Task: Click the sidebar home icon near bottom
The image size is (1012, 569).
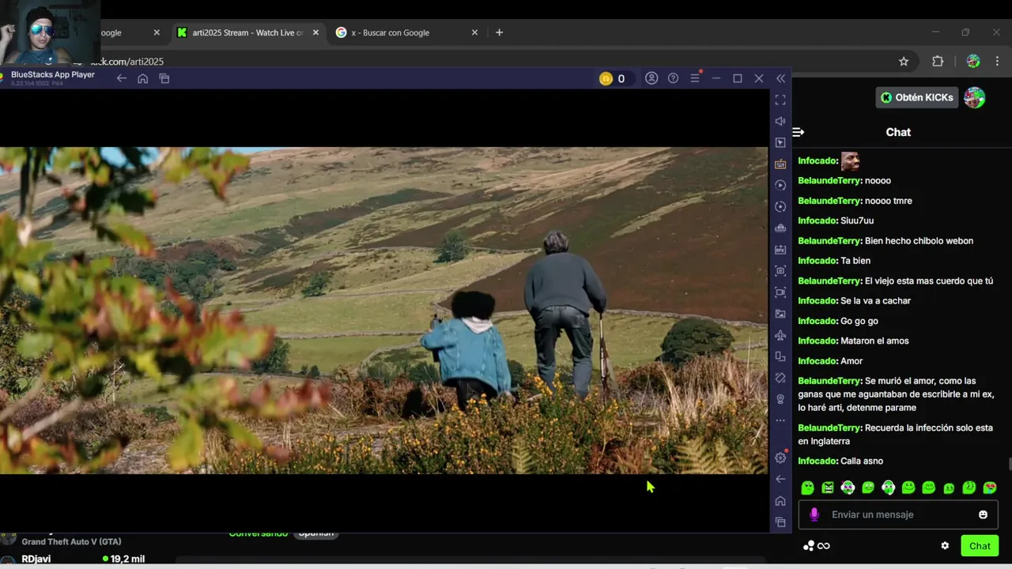Action: (780, 500)
